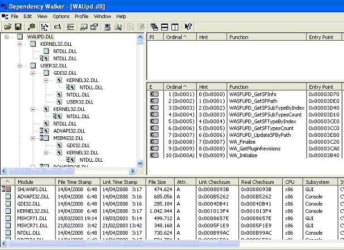This screenshot has width=344, height=250.
Task: Click the Tile Horizontally icon
Action: click(165, 27)
